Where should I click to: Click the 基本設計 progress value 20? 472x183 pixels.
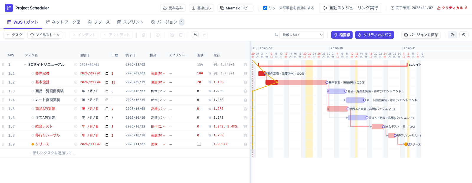click(x=199, y=82)
